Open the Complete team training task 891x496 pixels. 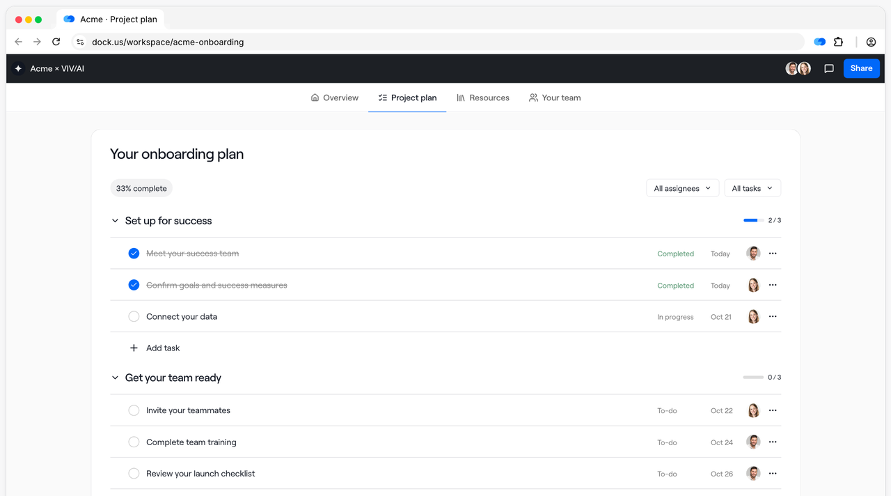pyautogui.click(x=191, y=442)
